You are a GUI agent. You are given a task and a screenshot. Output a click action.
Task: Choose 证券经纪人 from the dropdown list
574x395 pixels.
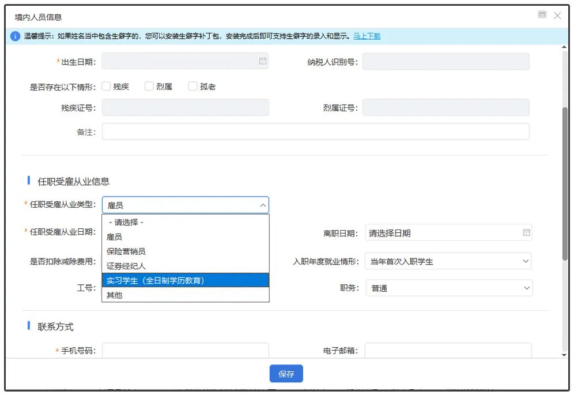tap(185, 266)
